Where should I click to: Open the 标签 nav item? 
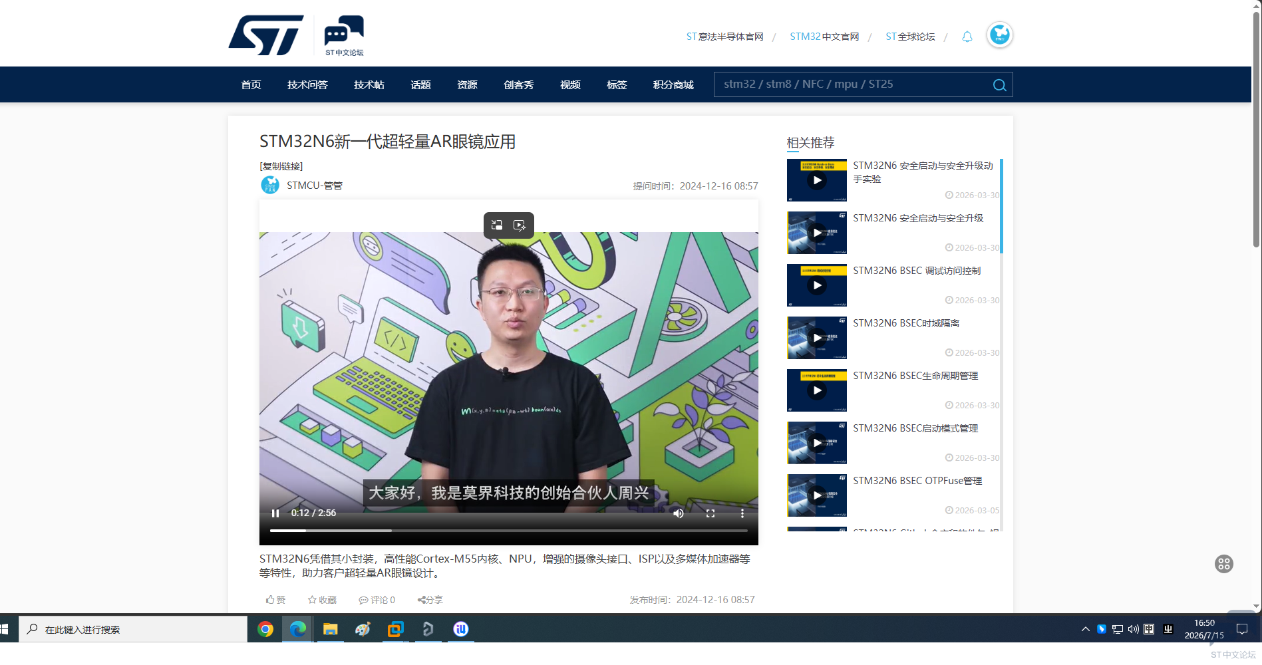tap(617, 85)
